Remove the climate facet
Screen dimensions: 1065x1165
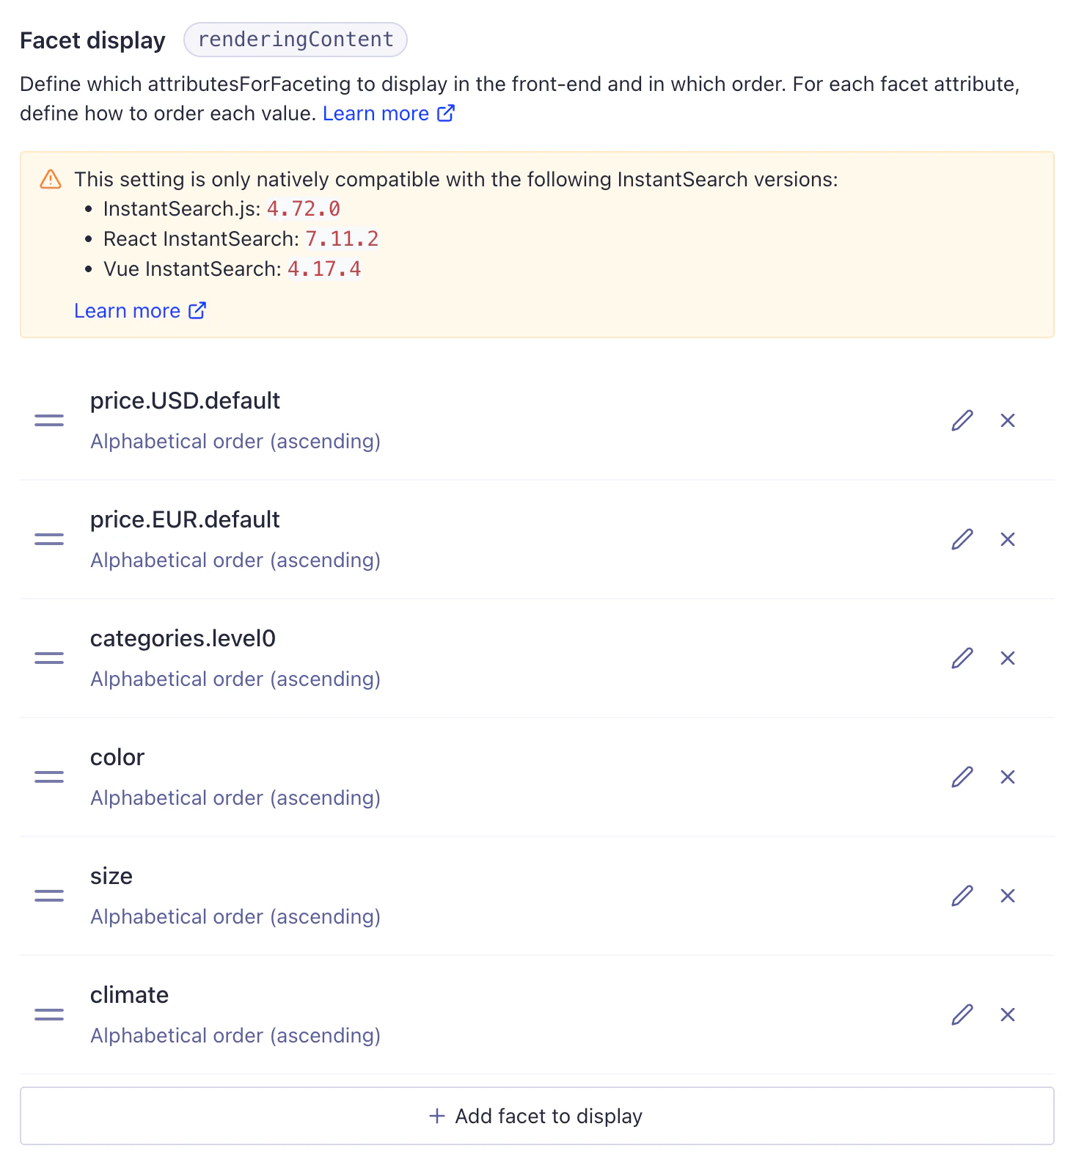pos(1008,1015)
